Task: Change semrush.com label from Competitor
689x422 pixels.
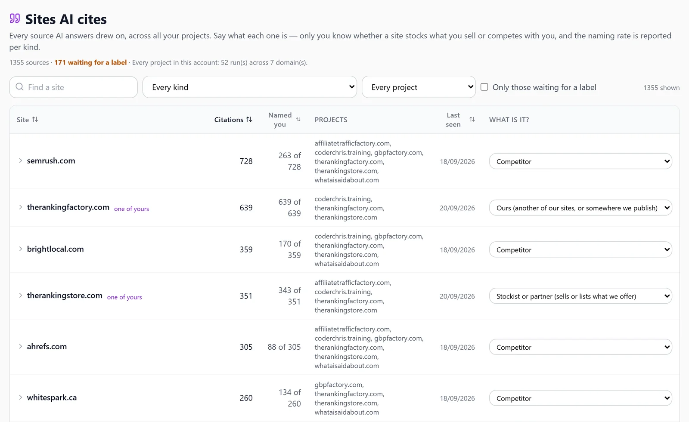Action: pyautogui.click(x=580, y=161)
